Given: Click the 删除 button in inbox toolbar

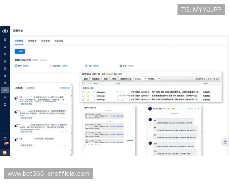Looking at the screenshot, I should (86, 79).
